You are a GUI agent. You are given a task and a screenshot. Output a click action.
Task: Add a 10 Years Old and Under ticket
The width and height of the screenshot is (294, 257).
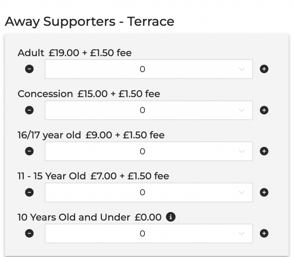(x=264, y=234)
